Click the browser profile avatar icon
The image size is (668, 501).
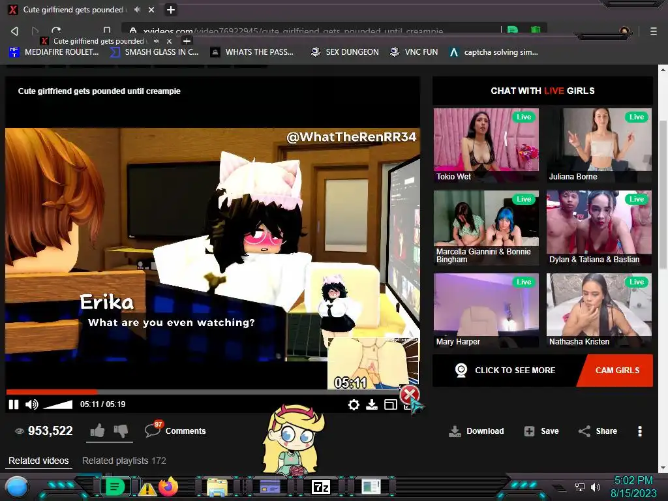tap(624, 31)
